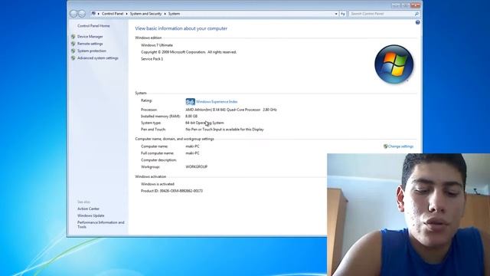This screenshot has height=276, width=490.
Task: Minimize the System window
Action: (x=396, y=5)
